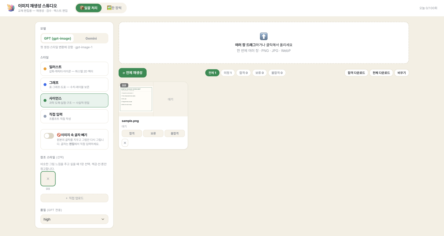Filter by 불합격 0

pos(277,73)
